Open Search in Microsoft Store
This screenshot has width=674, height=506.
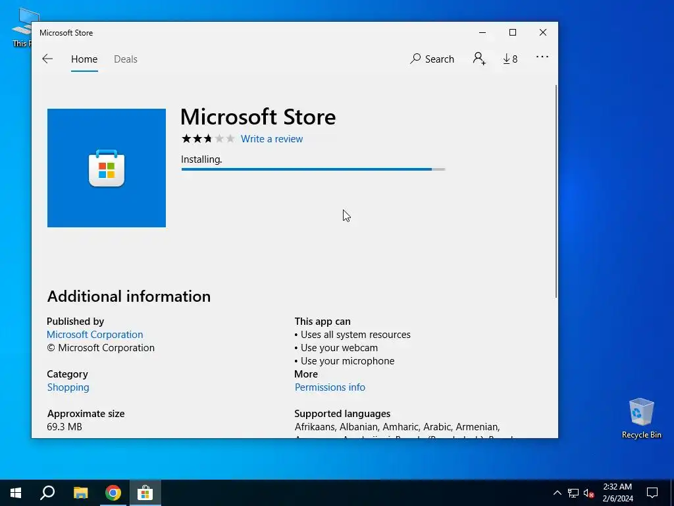(x=432, y=59)
